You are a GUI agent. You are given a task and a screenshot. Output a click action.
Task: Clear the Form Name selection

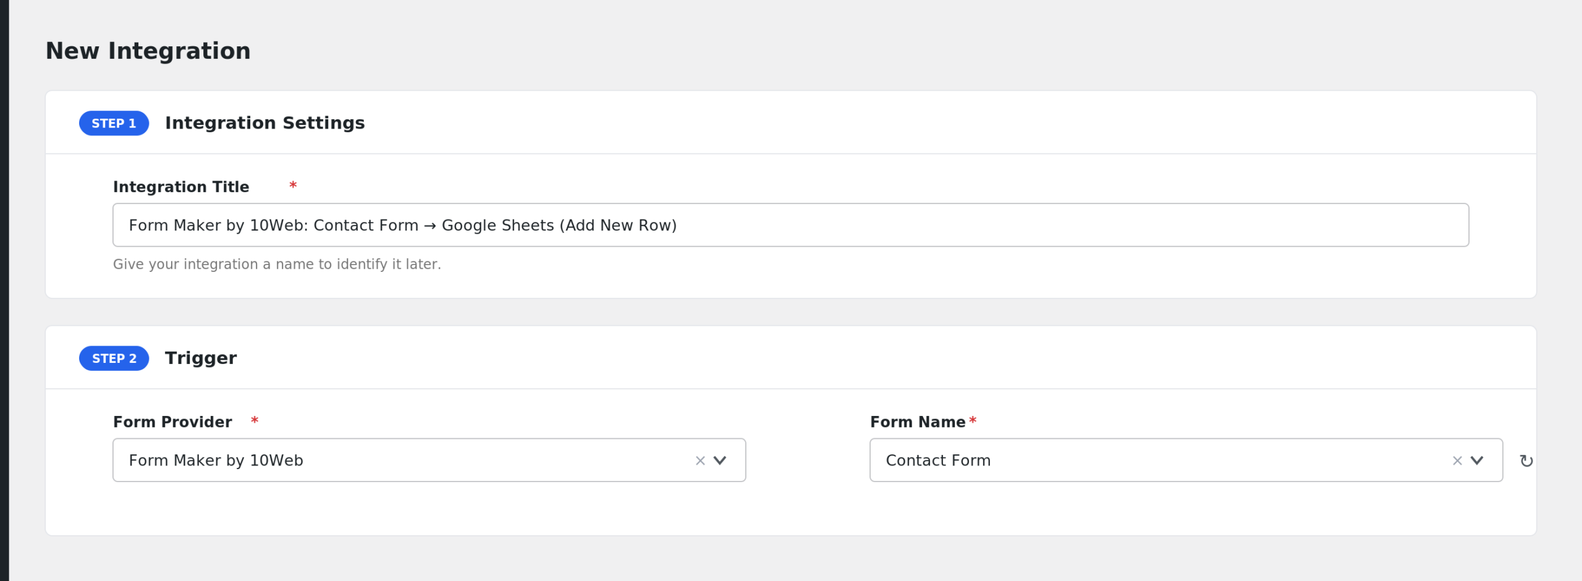tap(1457, 460)
